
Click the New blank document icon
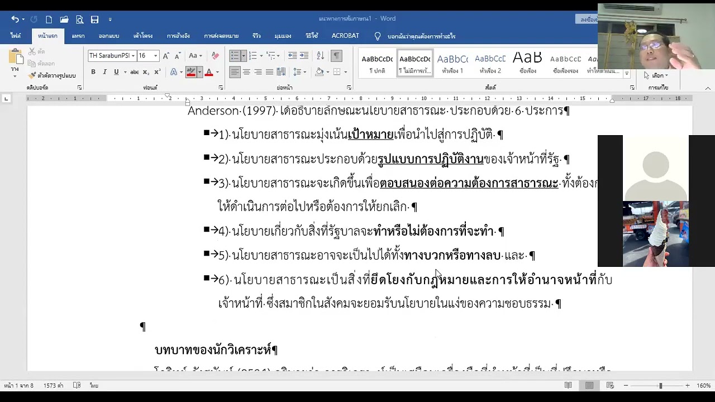(x=49, y=20)
